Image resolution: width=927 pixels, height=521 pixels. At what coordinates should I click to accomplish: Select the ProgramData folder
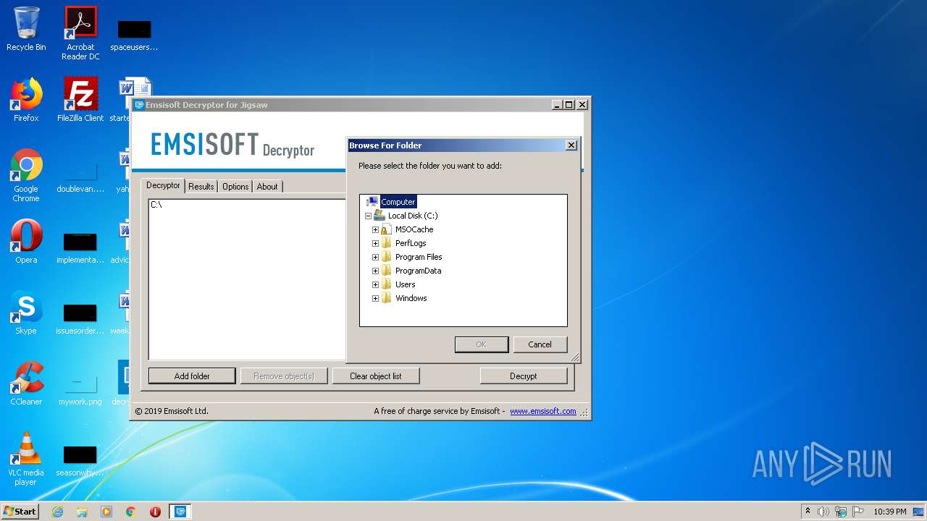[x=418, y=271]
